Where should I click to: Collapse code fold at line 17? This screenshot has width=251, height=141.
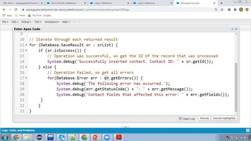[x=26, y=78]
